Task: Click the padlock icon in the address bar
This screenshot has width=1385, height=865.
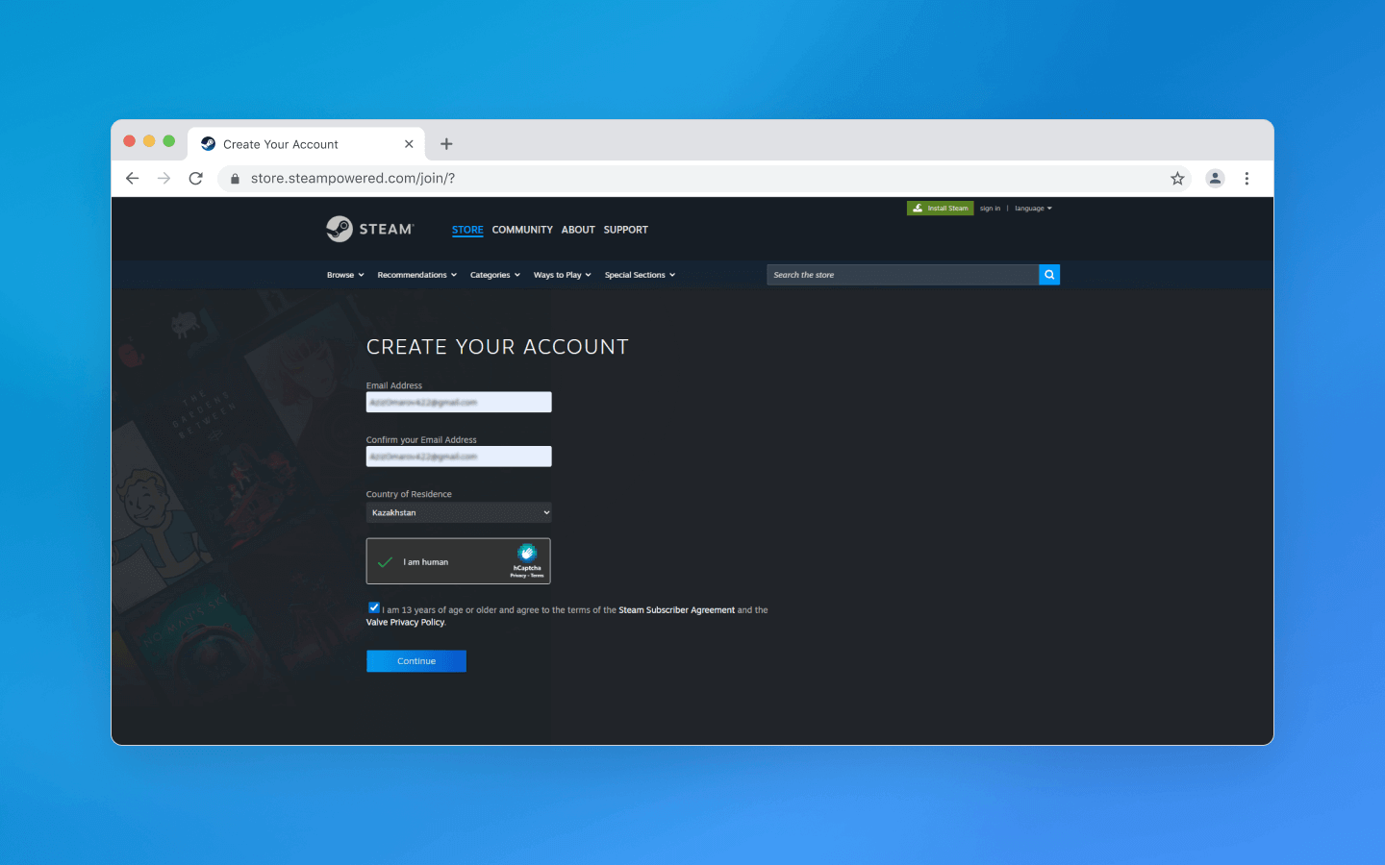Action: (x=234, y=178)
